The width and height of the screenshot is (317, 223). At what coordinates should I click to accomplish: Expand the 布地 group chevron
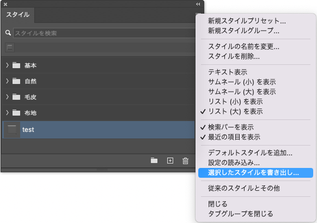7,112
